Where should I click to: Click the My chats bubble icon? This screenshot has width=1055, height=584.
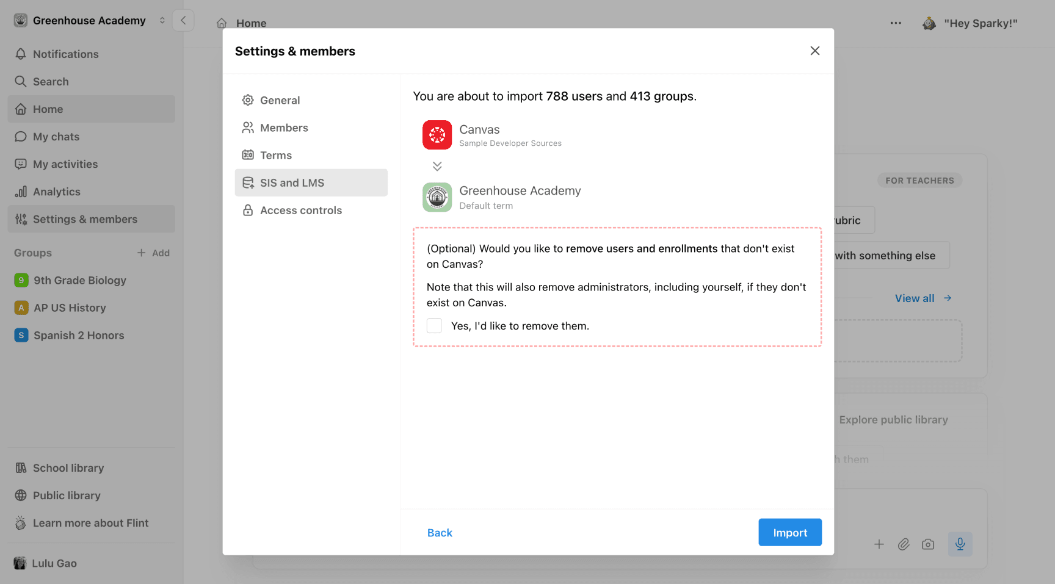21,136
